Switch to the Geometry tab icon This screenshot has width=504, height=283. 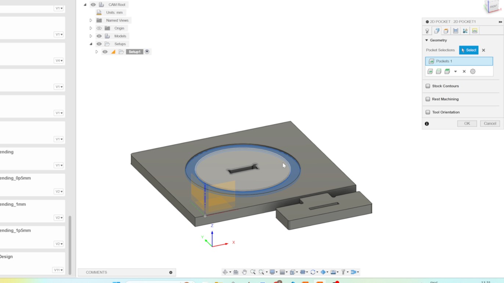(x=437, y=31)
